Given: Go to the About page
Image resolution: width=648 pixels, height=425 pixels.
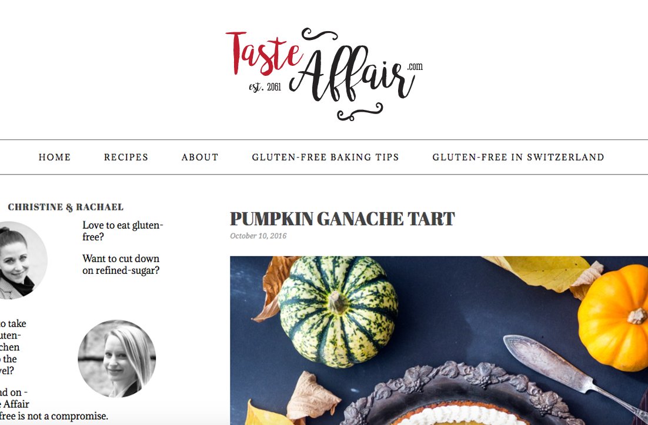Looking at the screenshot, I should click(200, 158).
